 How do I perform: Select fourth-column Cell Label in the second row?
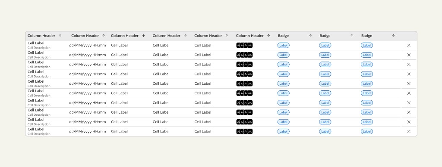161,55
